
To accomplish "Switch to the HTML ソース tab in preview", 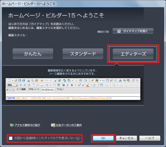I will (x=34, y=89).
